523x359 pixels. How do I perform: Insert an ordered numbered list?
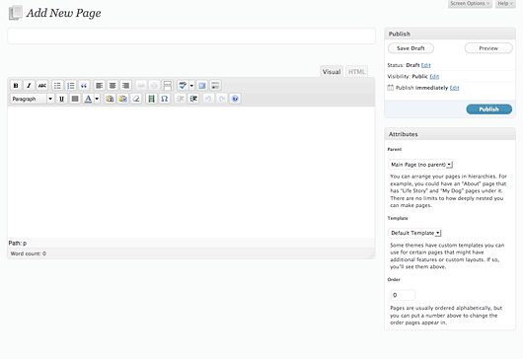pos(71,86)
